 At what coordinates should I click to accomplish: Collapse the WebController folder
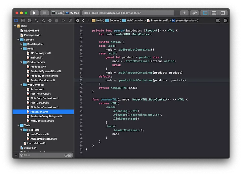tap(21, 85)
